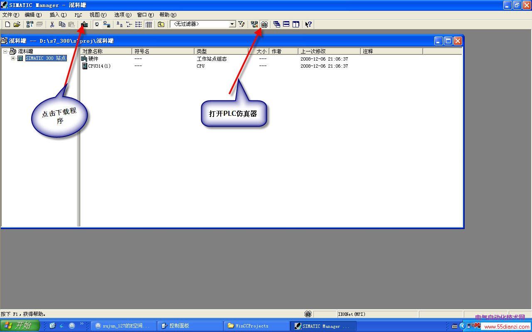Screen dimensions: 532x332
Task: Click the 混料罐 project window icon in title bar
Action: coord(4,41)
